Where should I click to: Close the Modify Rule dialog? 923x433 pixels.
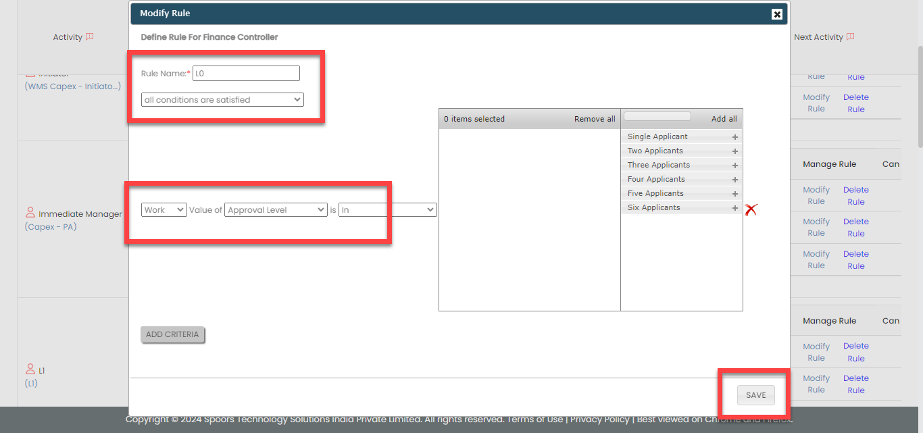coord(777,14)
